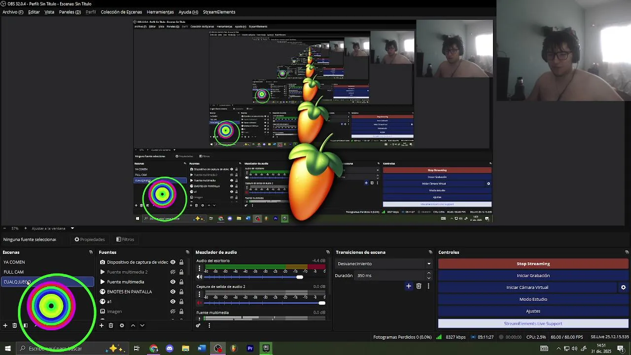Undock the Mezclador de audio panel pop-out icon
This screenshot has width=631, height=355.
tap(328, 252)
